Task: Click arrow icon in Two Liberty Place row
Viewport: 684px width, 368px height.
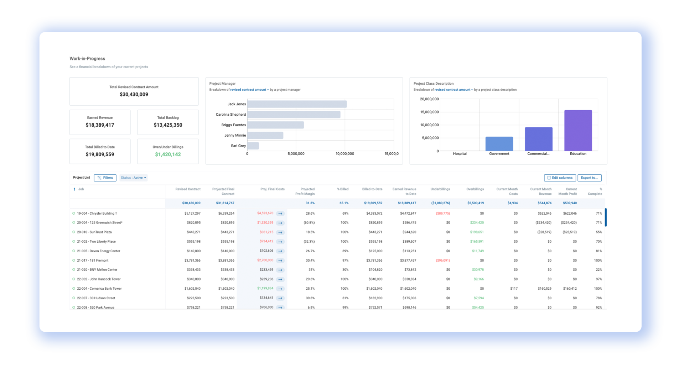Action: [x=280, y=242]
